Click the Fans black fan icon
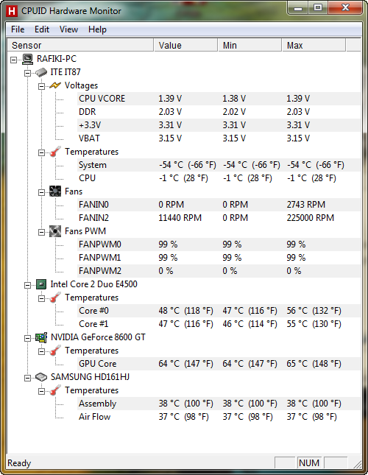 55,191
